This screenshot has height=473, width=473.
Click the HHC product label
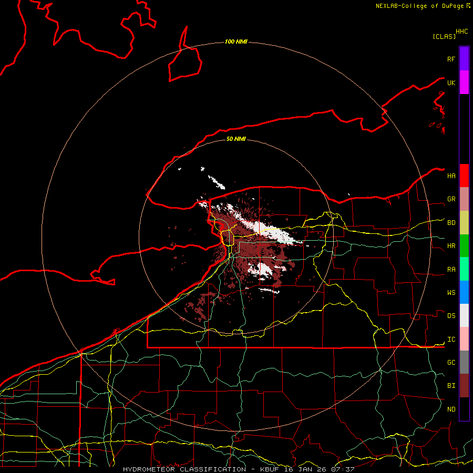tap(461, 32)
